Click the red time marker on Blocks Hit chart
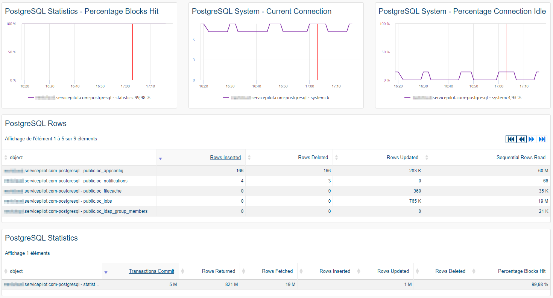553x298 pixels. [132, 53]
